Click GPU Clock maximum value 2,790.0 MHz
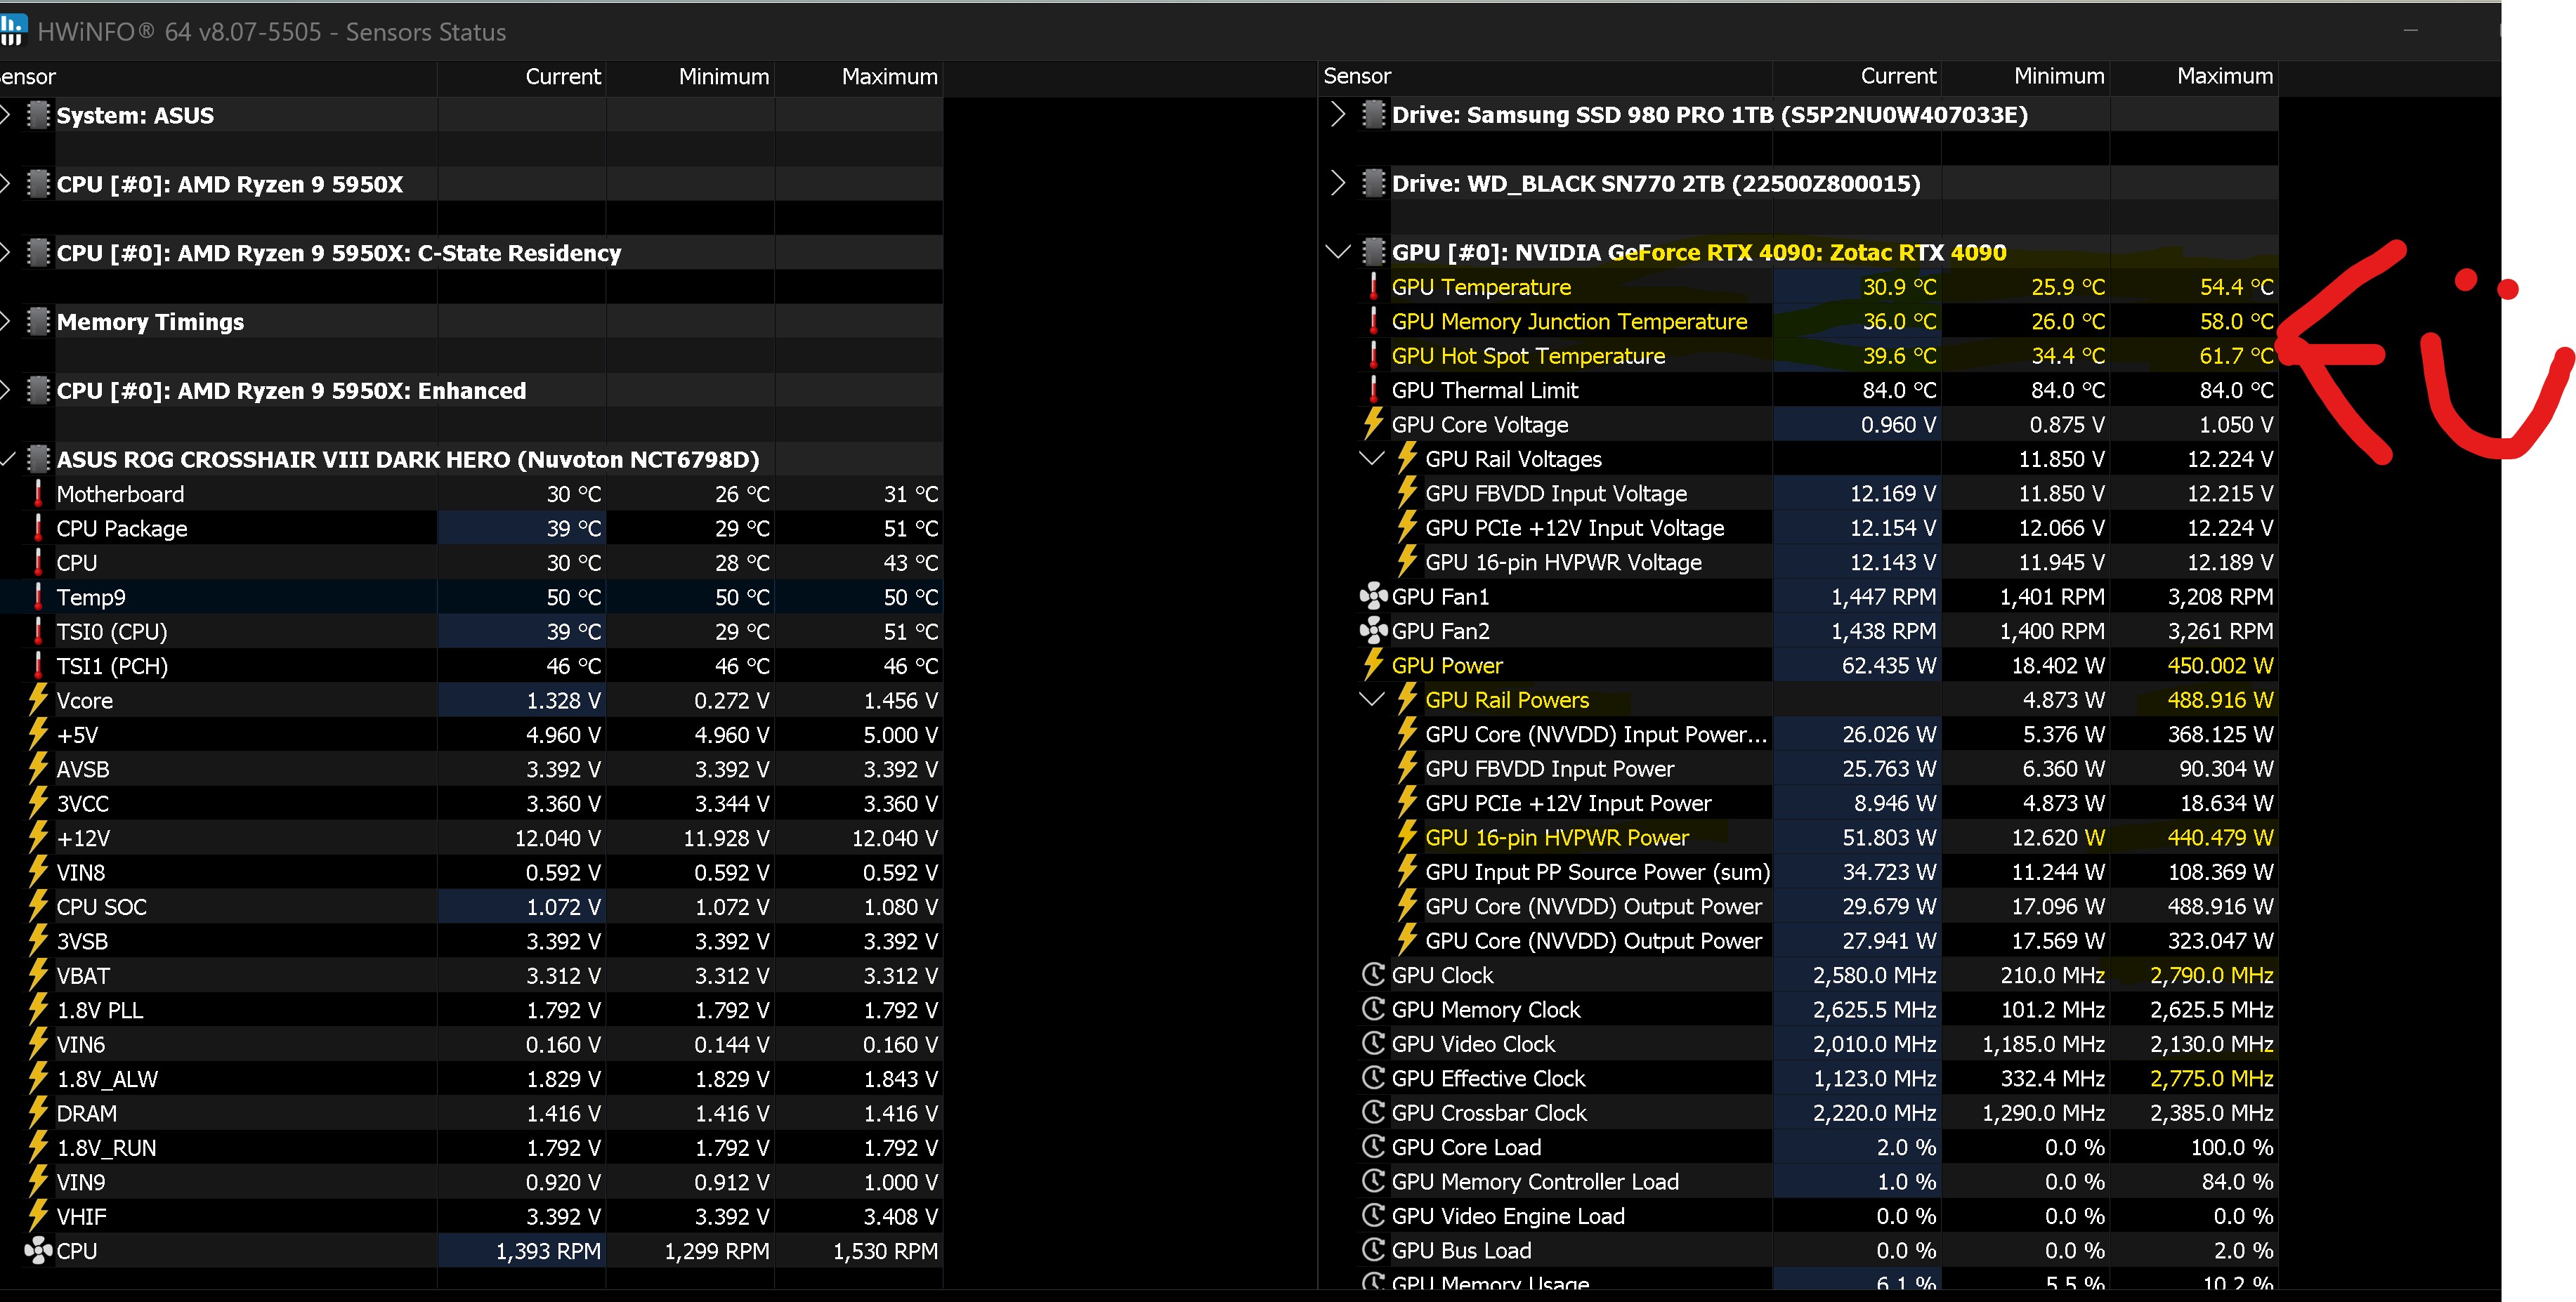 tap(2211, 975)
